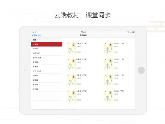Viewport: 165px width, 124px height.
Task: Select the 华文版 edition
Action: pos(47,49)
